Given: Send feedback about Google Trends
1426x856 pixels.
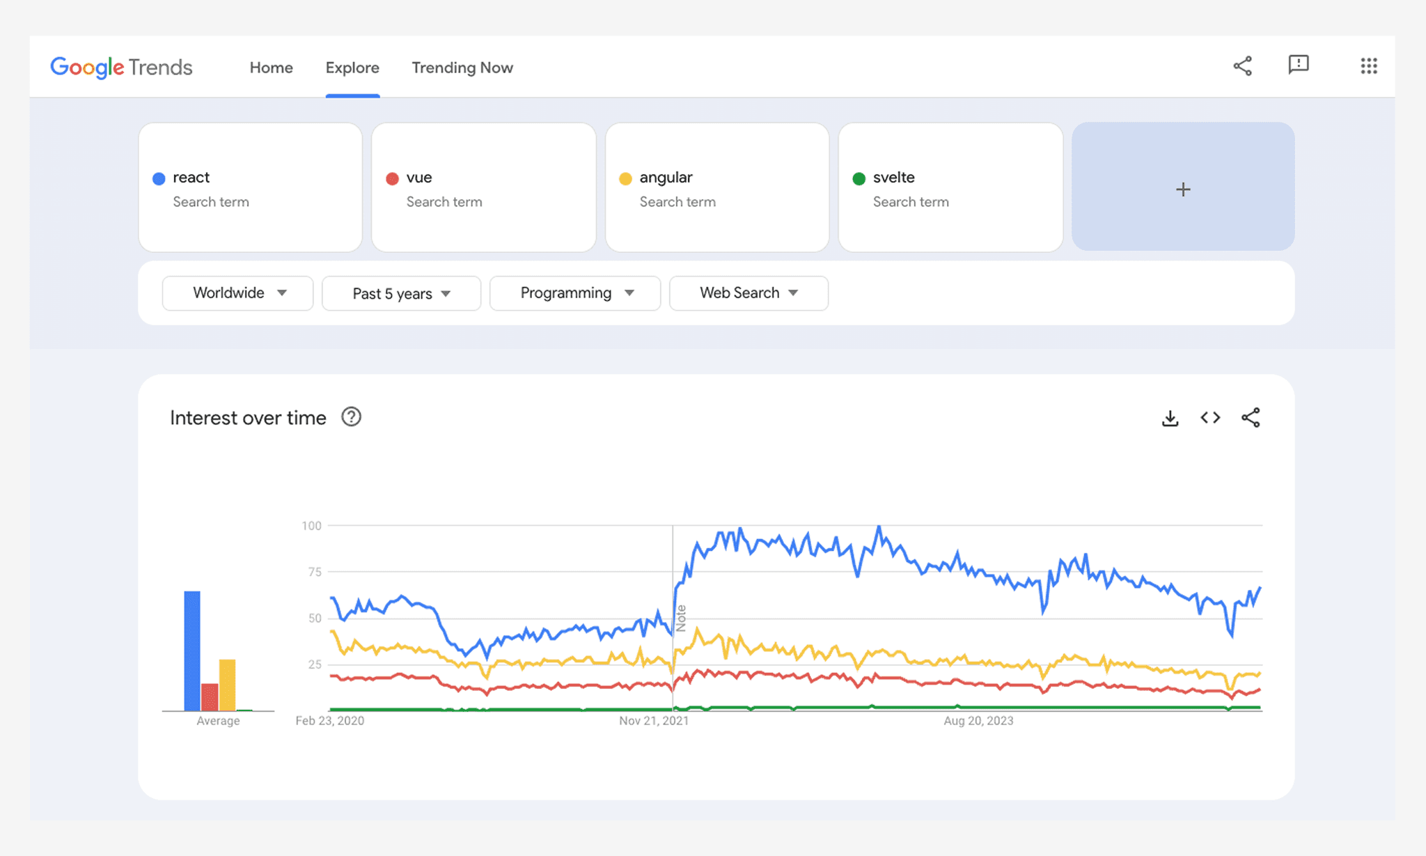Looking at the screenshot, I should click(x=1299, y=66).
